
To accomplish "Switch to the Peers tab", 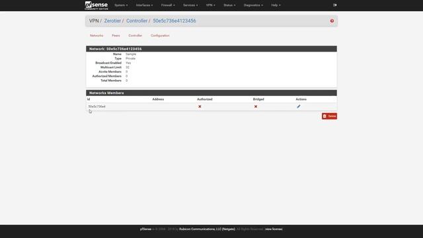I will (x=116, y=36).
